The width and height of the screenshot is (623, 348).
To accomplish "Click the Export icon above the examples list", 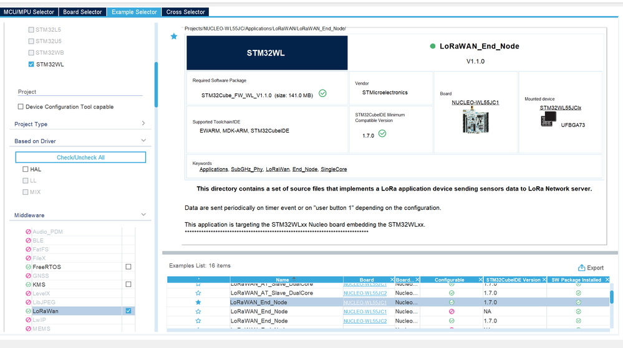I will coord(581,268).
